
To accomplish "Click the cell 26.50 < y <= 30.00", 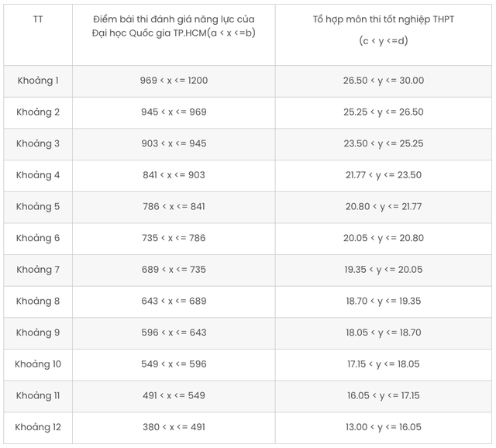I will click(x=384, y=81).
